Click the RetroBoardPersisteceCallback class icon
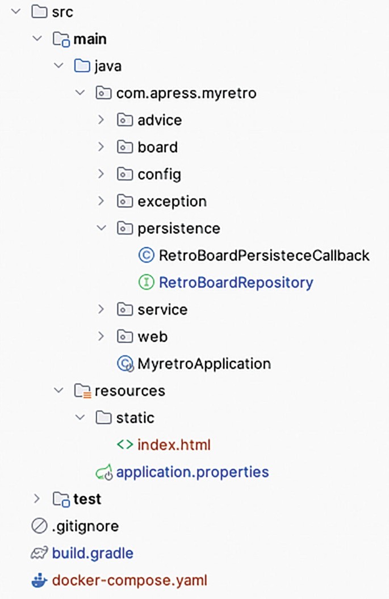The image size is (389, 599). [146, 255]
